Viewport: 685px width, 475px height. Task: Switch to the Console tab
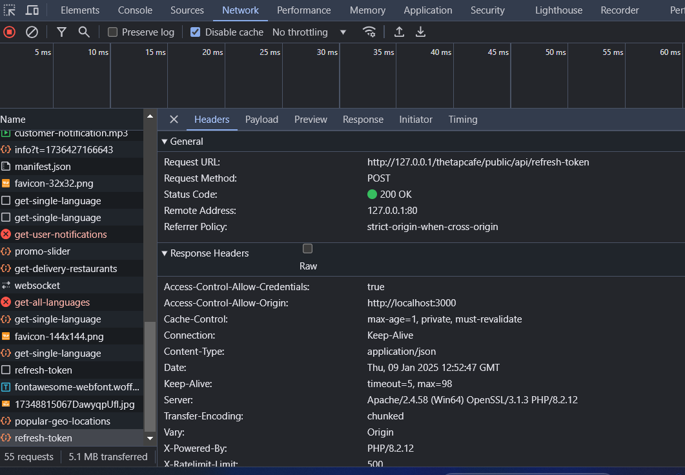tap(135, 10)
